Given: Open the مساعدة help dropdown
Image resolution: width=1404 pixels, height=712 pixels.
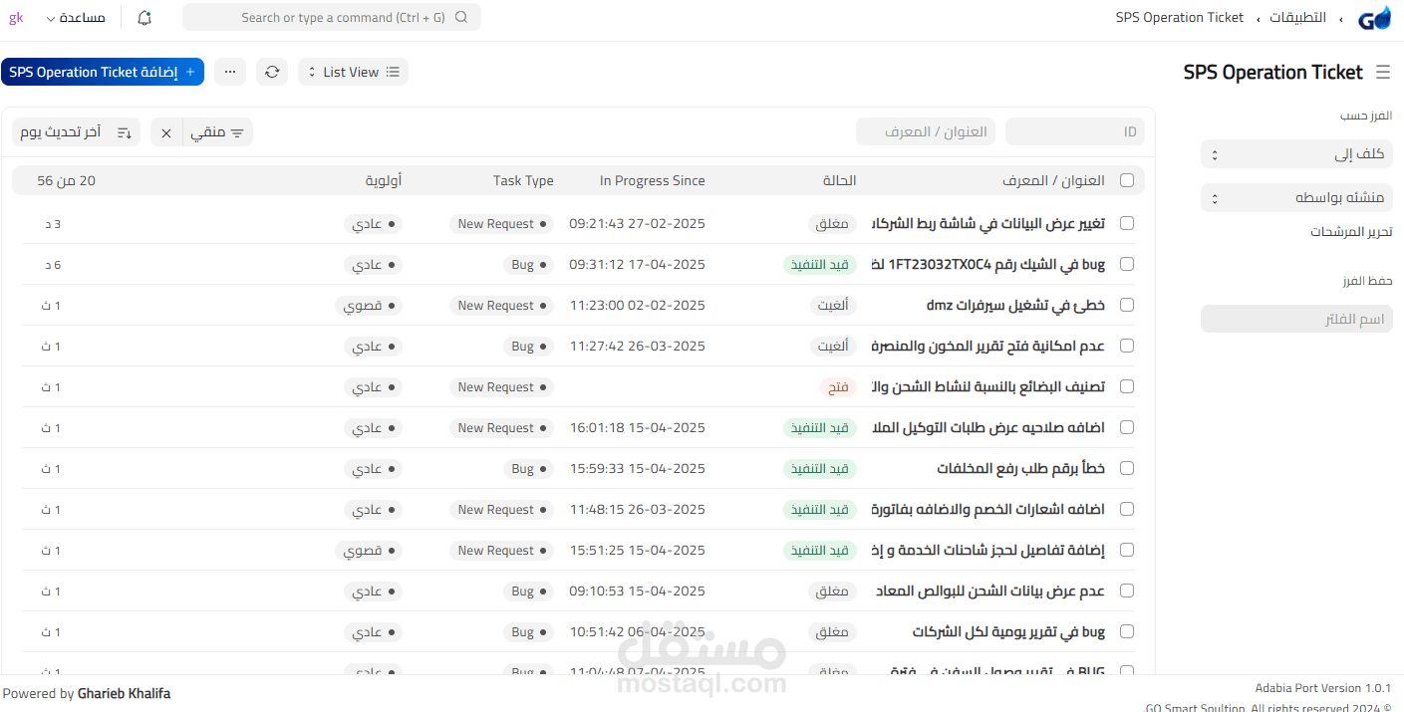Looking at the screenshot, I should (77, 18).
